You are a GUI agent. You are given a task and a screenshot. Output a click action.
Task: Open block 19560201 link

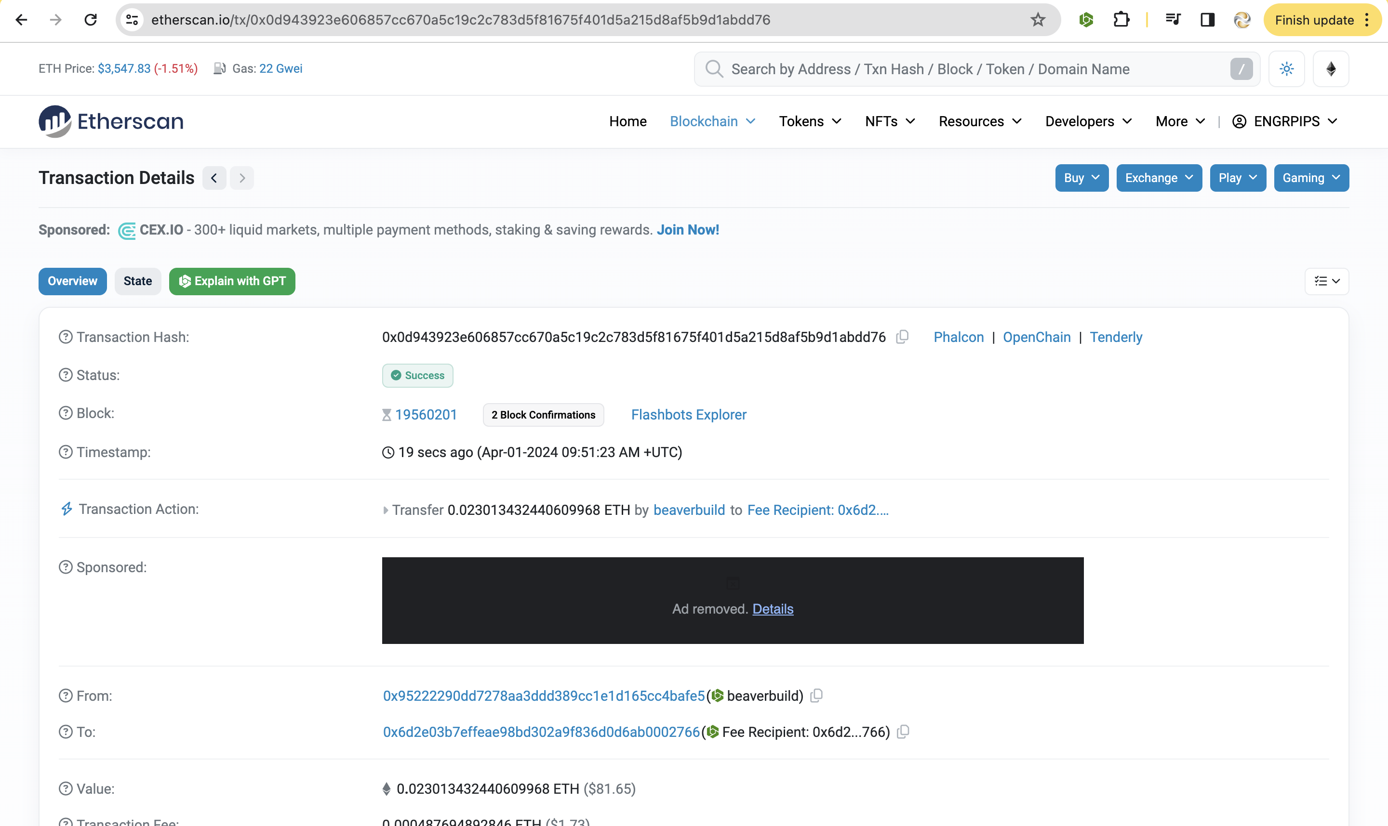(x=426, y=415)
